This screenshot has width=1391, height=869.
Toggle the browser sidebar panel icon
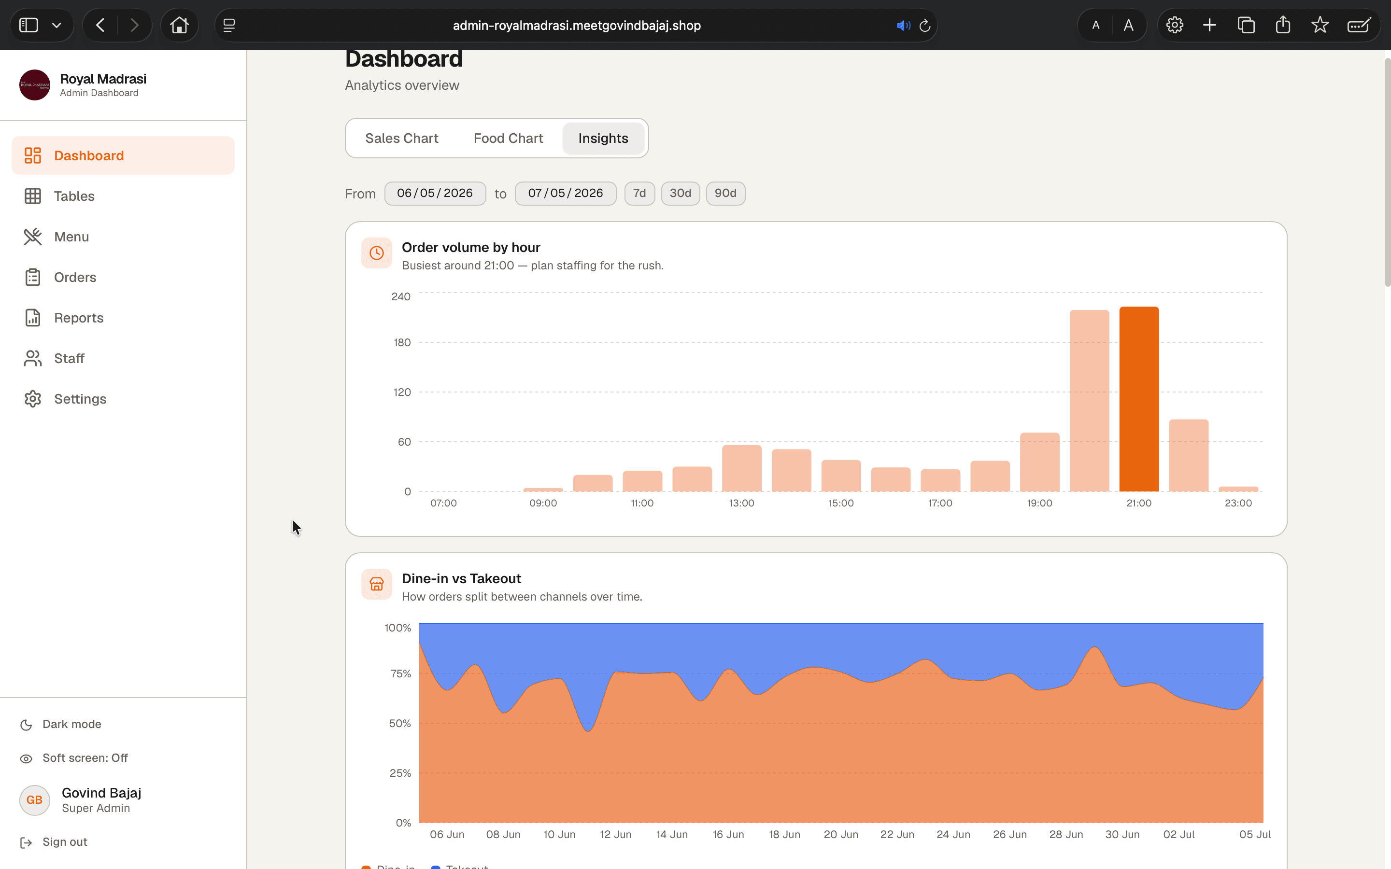pos(29,25)
